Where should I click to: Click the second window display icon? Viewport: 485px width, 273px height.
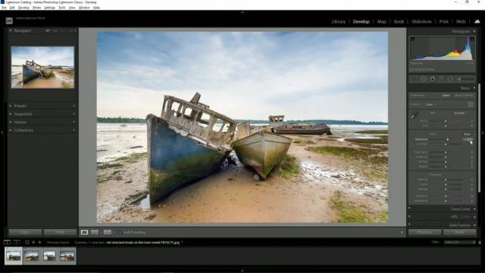[17, 243]
